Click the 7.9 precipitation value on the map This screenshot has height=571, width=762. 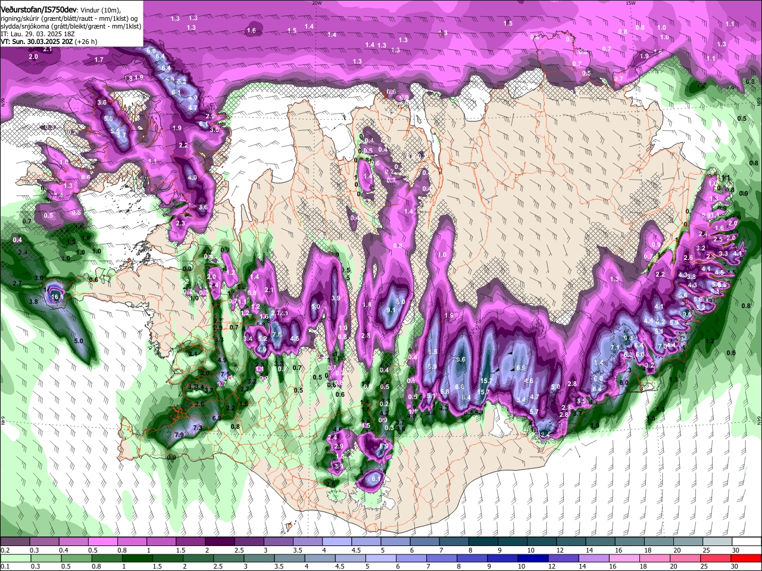coord(179,435)
